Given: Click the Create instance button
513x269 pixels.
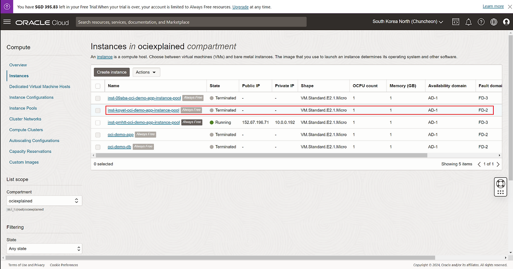Looking at the screenshot, I should 112,72.
